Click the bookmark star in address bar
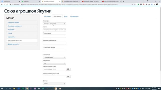 135,4
